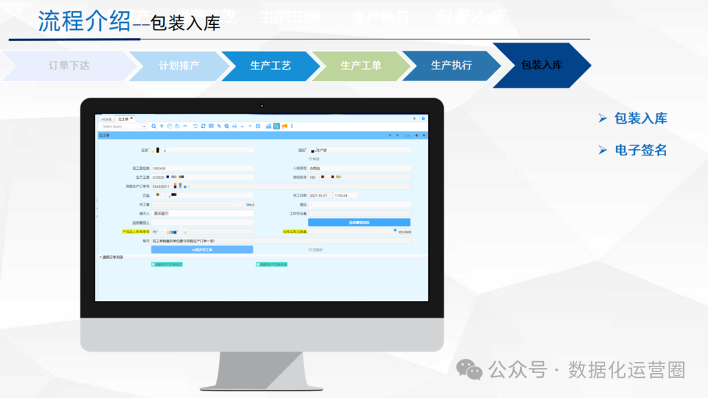Viewport: 708px width, 398px height.
Task: Click the square expand icon in toolbar
Action: click(x=258, y=126)
